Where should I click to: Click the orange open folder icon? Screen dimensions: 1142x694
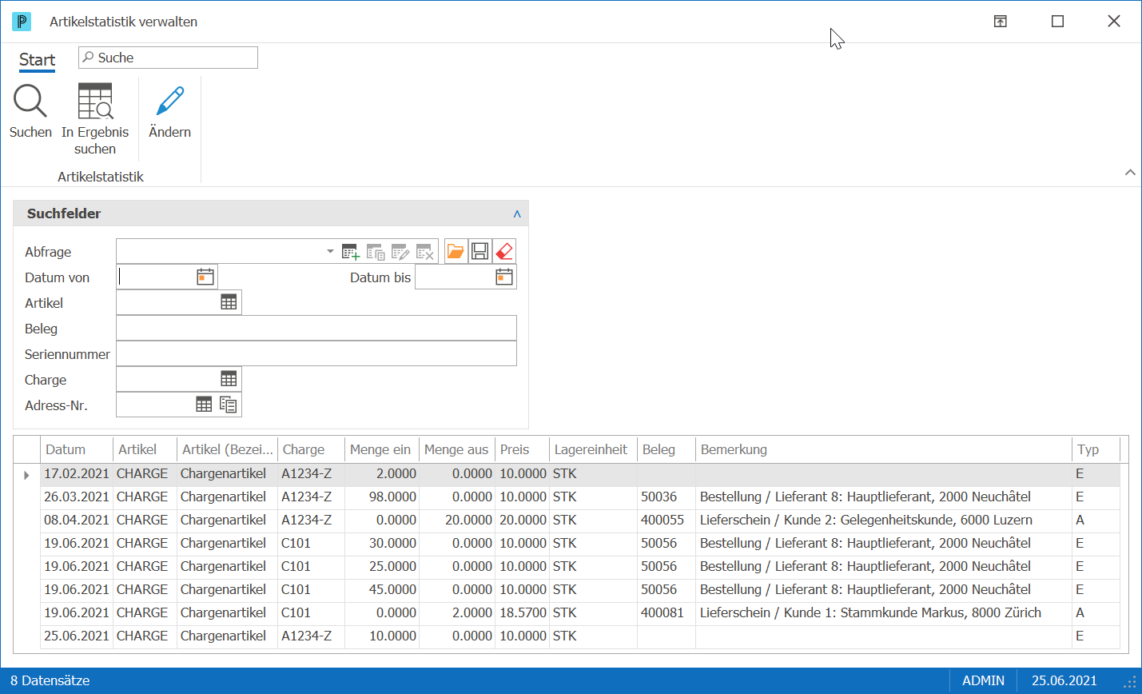pyautogui.click(x=456, y=252)
